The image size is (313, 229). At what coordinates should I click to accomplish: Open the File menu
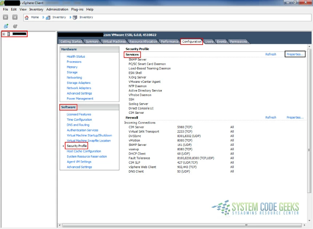(5, 9)
